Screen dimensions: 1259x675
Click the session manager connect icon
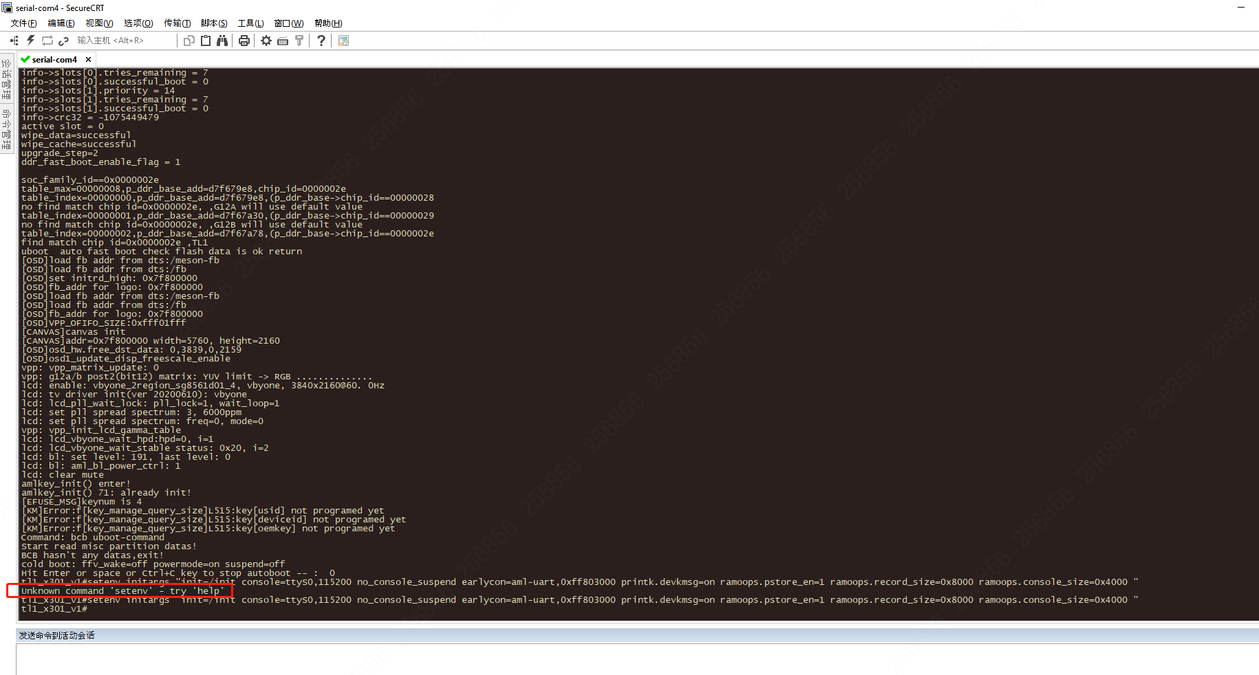(14, 40)
